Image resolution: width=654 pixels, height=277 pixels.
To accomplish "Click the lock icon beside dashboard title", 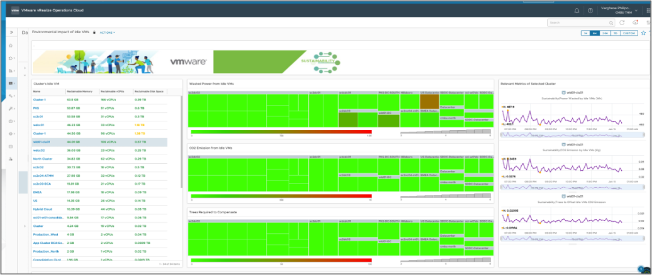I will coord(95,33).
